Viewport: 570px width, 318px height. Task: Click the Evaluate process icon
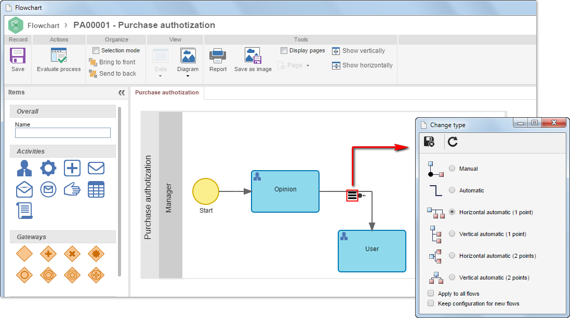[x=59, y=56]
